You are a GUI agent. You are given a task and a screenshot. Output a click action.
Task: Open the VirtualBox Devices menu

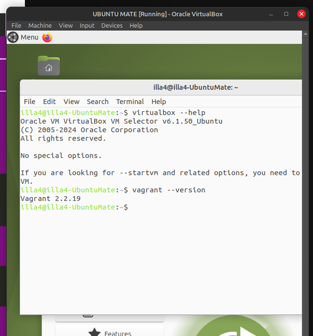(x=112, y=25)
